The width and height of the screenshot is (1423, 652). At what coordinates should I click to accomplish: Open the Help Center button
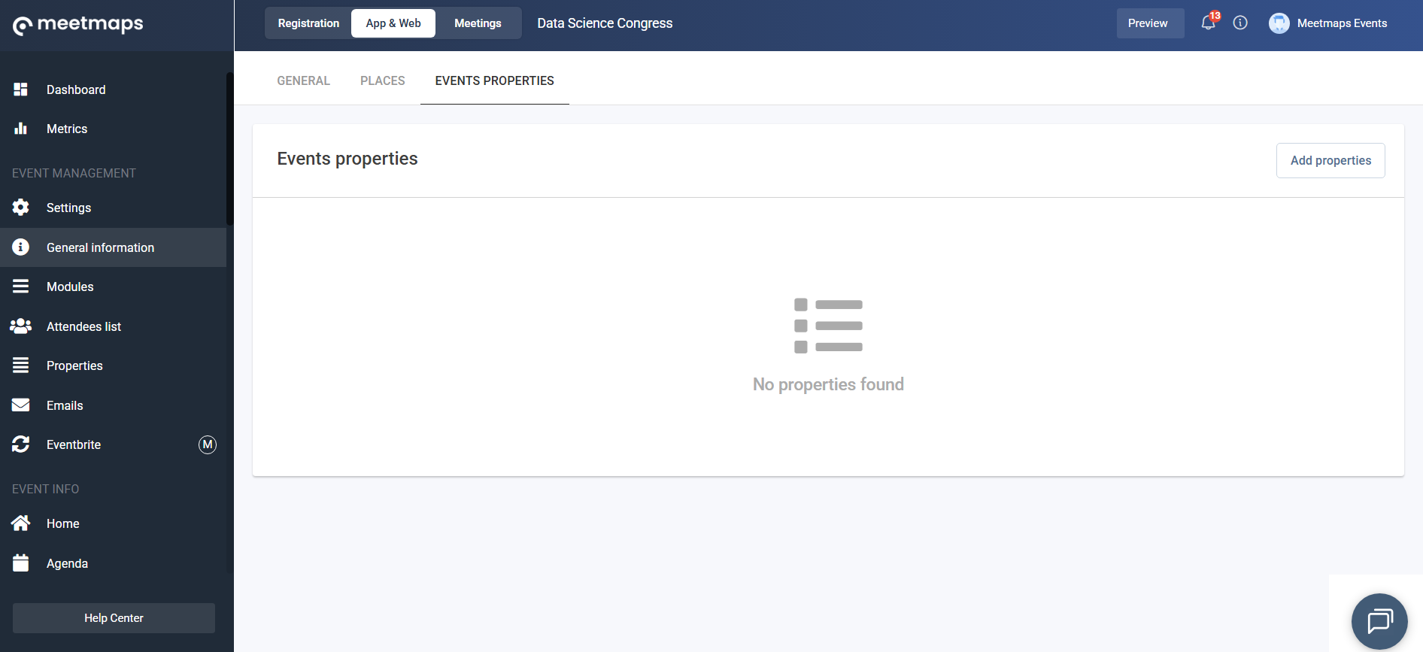[x=114, y=618]
